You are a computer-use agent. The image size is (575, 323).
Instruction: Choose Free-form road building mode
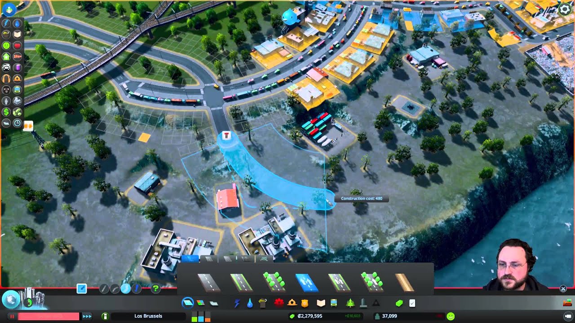click(126, 288)
